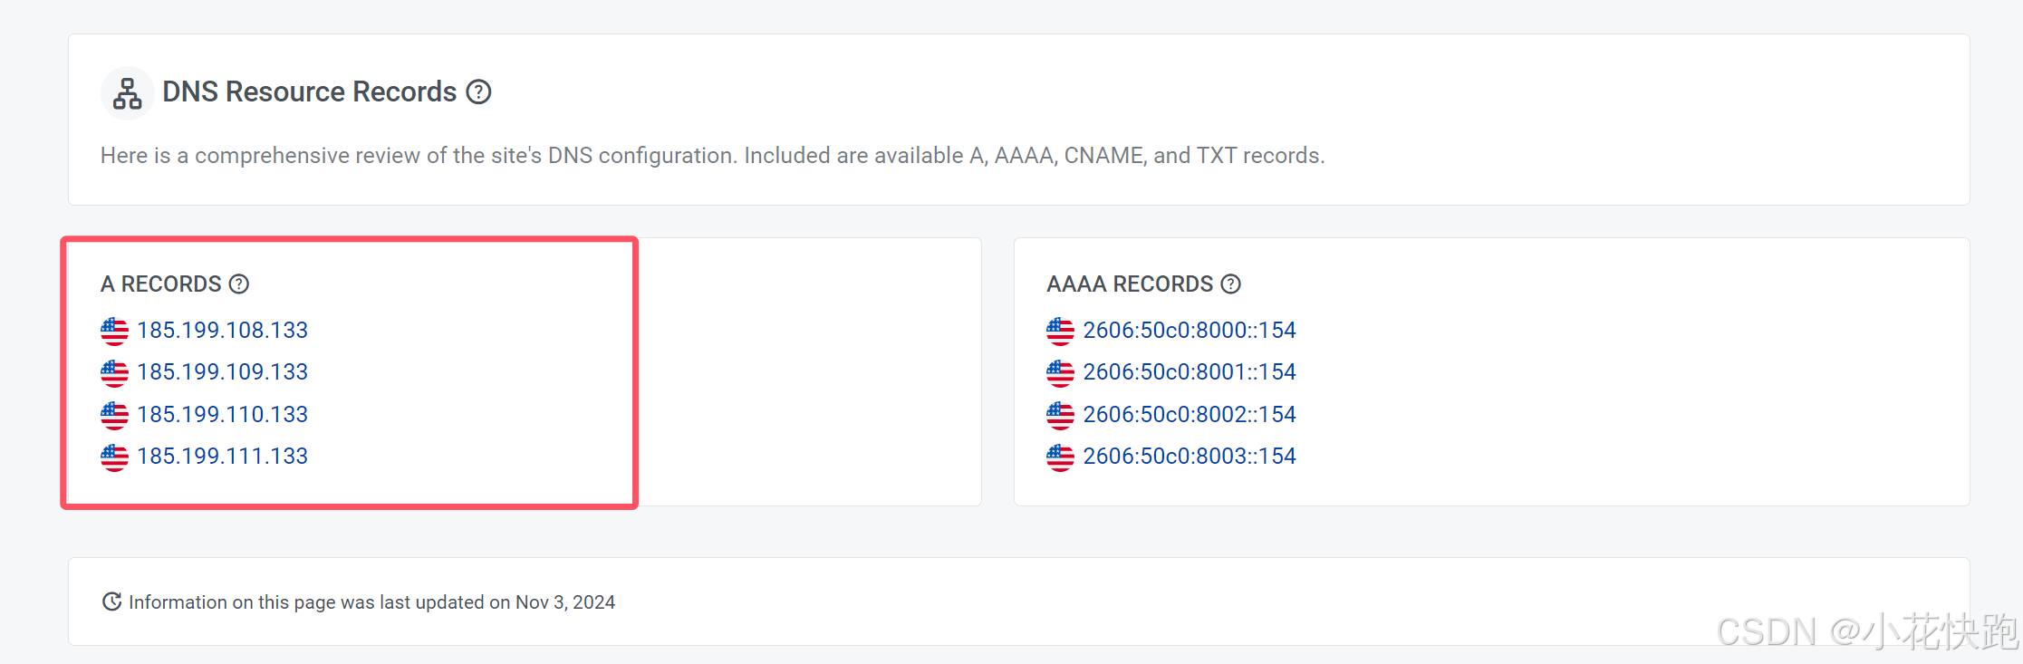Select the 2606:50c0:8003::154 address

1190,456
